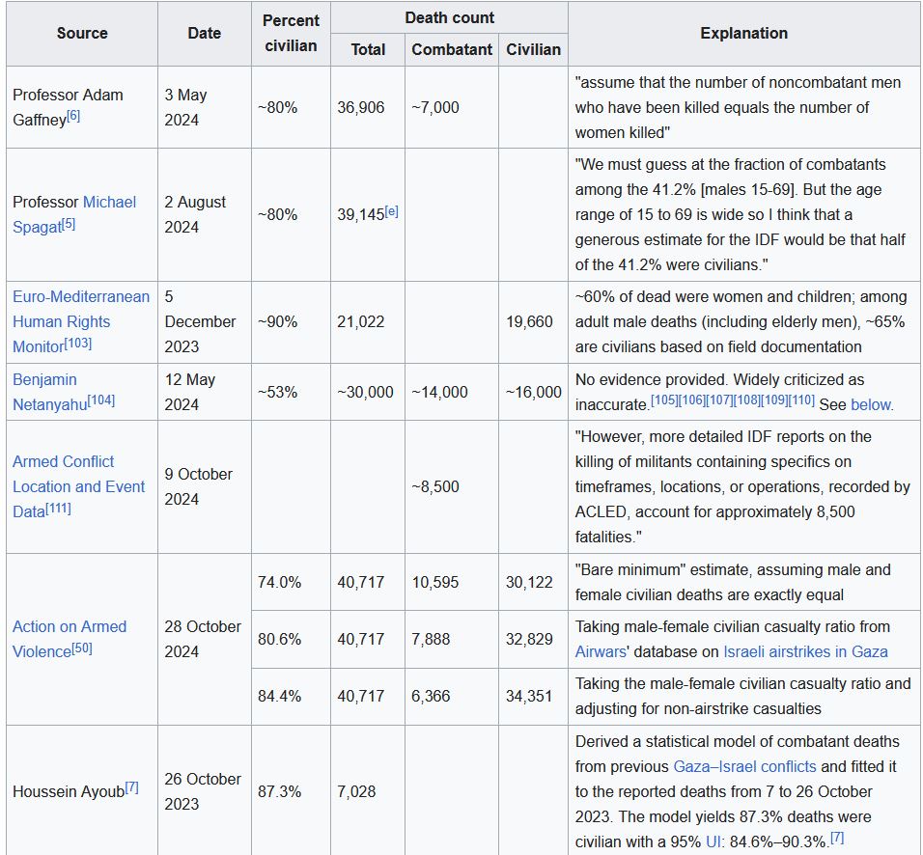
Task: Click citation [103] after Monitor
Action: (x=77, y=342)
